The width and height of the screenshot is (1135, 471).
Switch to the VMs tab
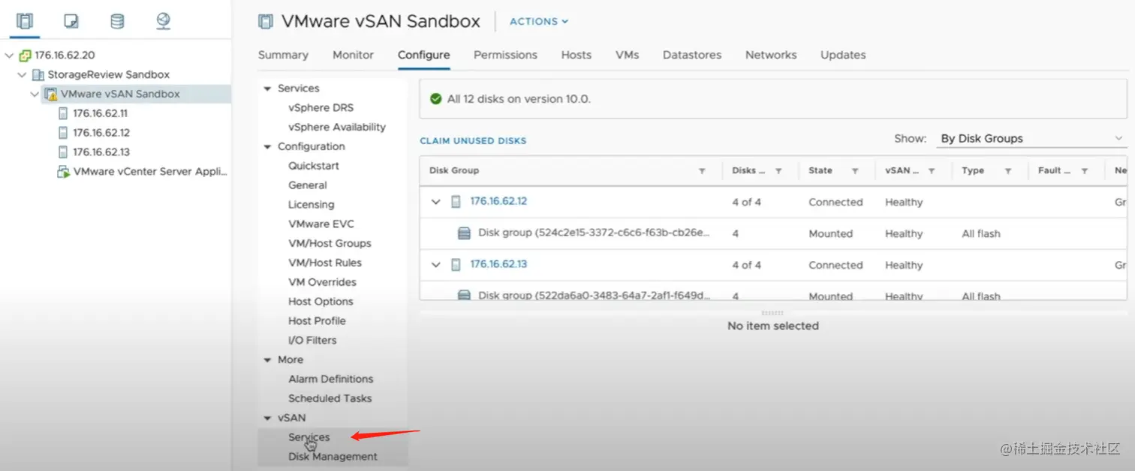(x=627, y=55)
